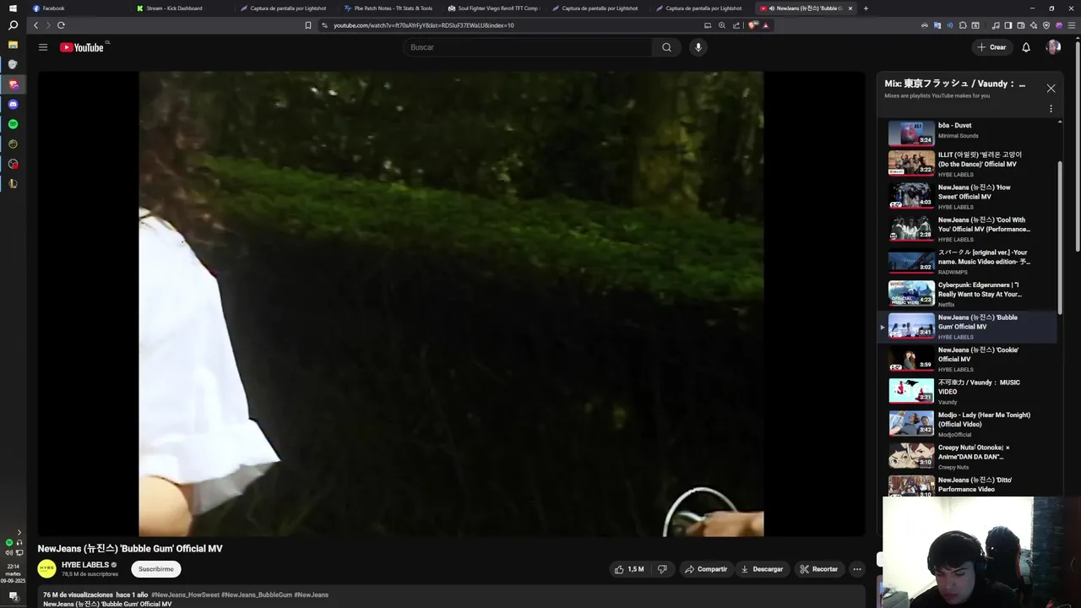Play Vaundy MUSIC VIDEO entry

pyautogui.click(x=967, y=392)
